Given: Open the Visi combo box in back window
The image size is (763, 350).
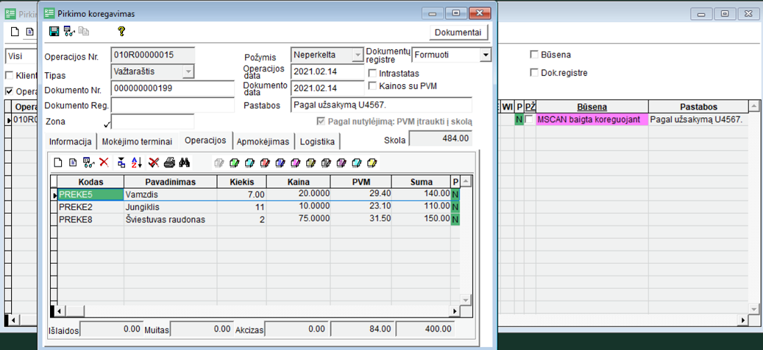Looking at the screenshot, I should [21, 56].
